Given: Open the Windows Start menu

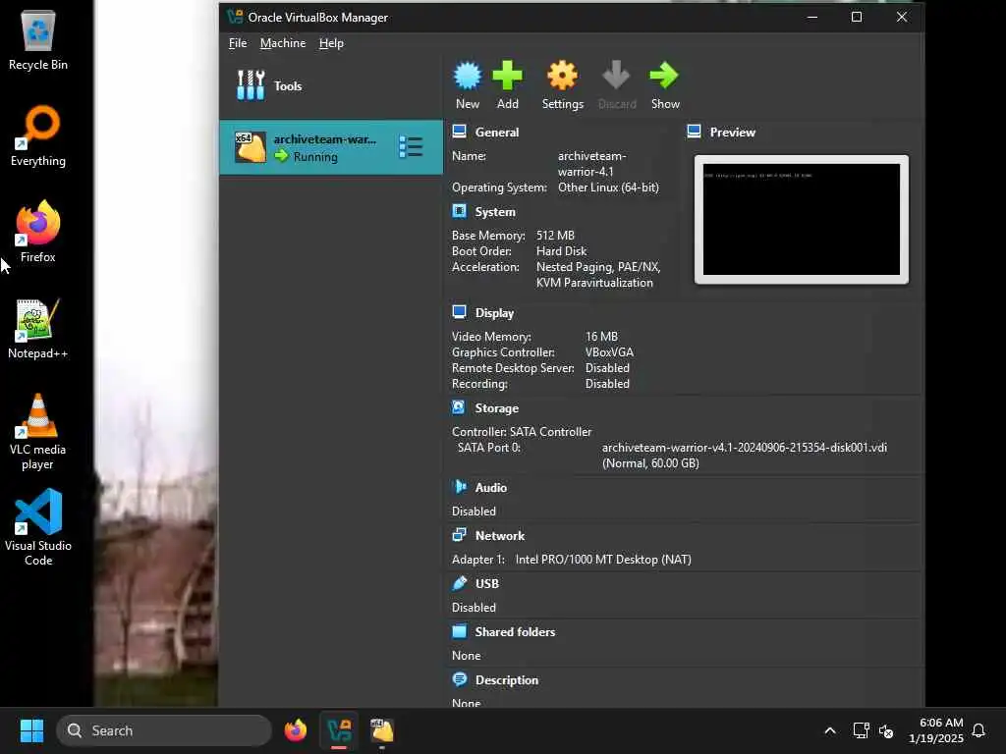Looking at the screenshot, I should (31, 730).
